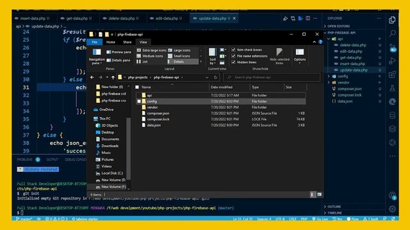Image resolution: width=410 pixels, height=230 pixels.
Task: Collapse the File Explorer ribbon
Action: tap(315, 42)
